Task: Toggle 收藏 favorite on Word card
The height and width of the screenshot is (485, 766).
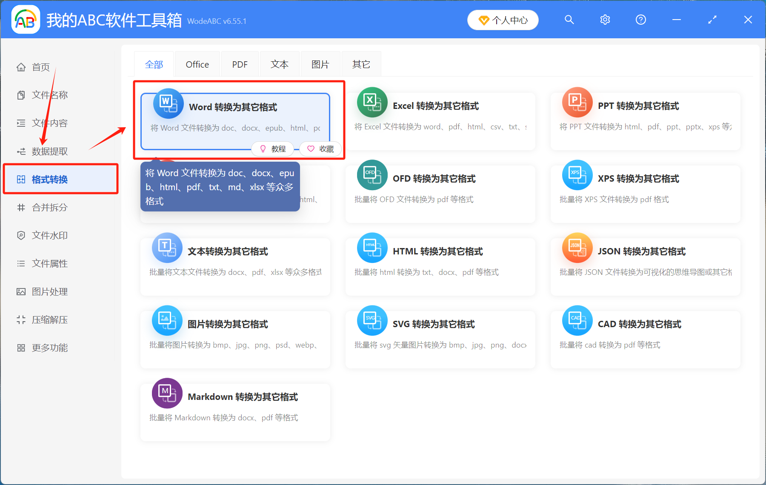Action: point(320,149)
